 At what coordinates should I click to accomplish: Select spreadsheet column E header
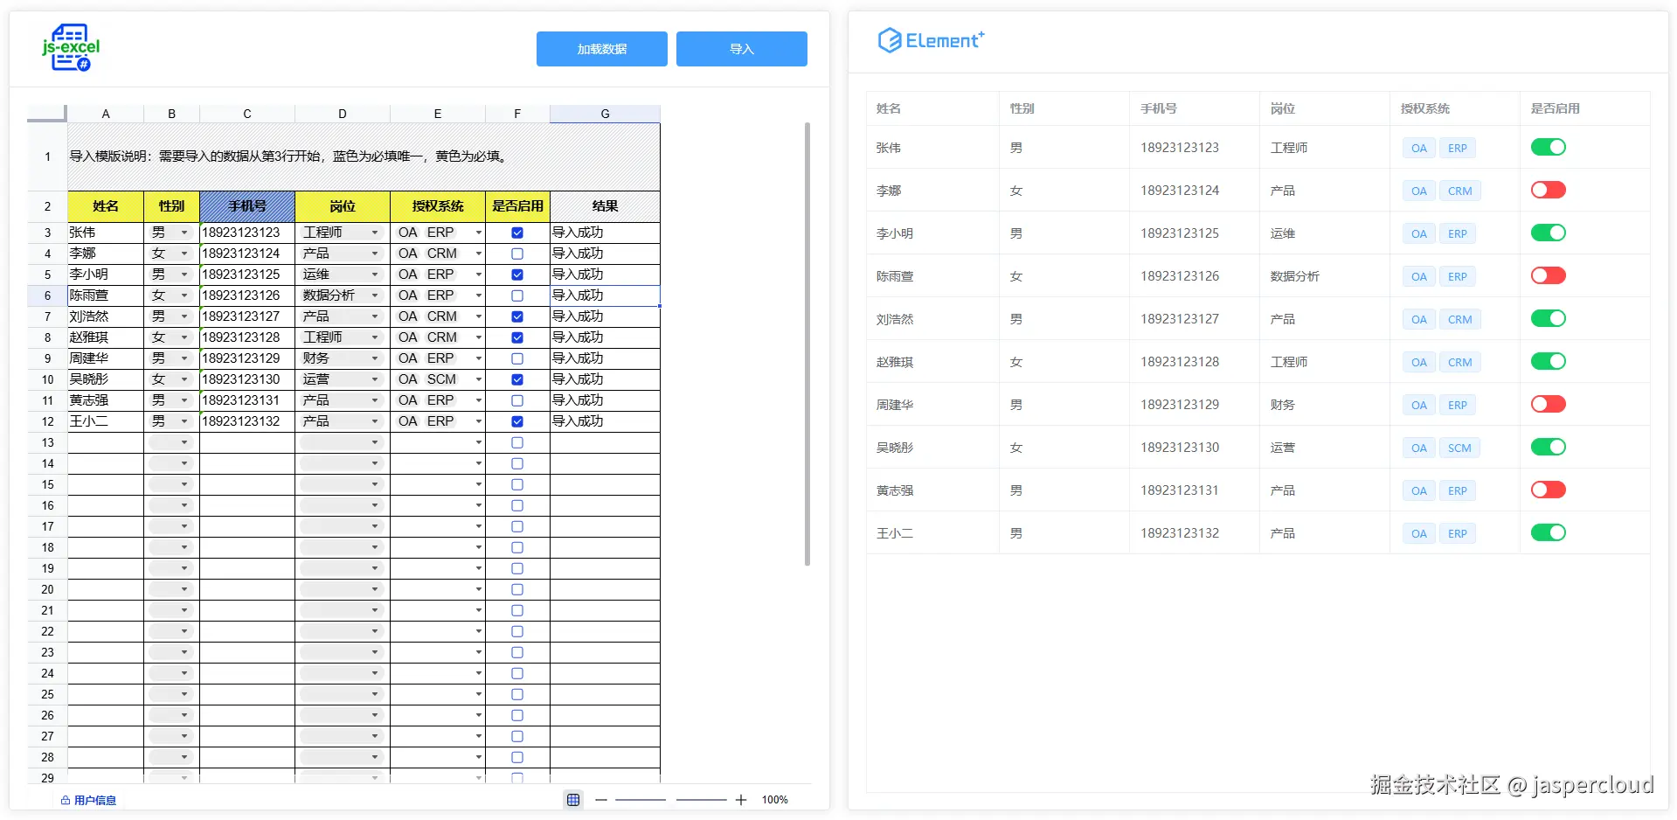[x=438, y=114]
